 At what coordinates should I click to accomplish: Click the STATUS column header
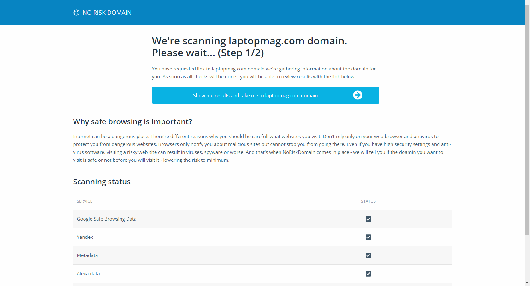coord(368,201)
